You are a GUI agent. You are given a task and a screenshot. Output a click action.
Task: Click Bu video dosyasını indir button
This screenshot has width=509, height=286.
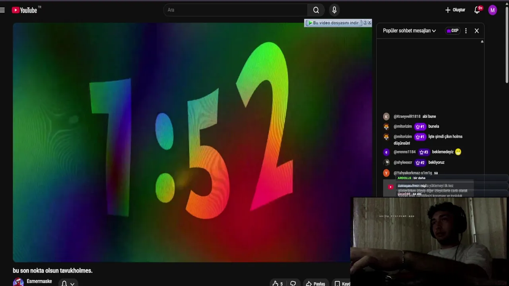334,23
